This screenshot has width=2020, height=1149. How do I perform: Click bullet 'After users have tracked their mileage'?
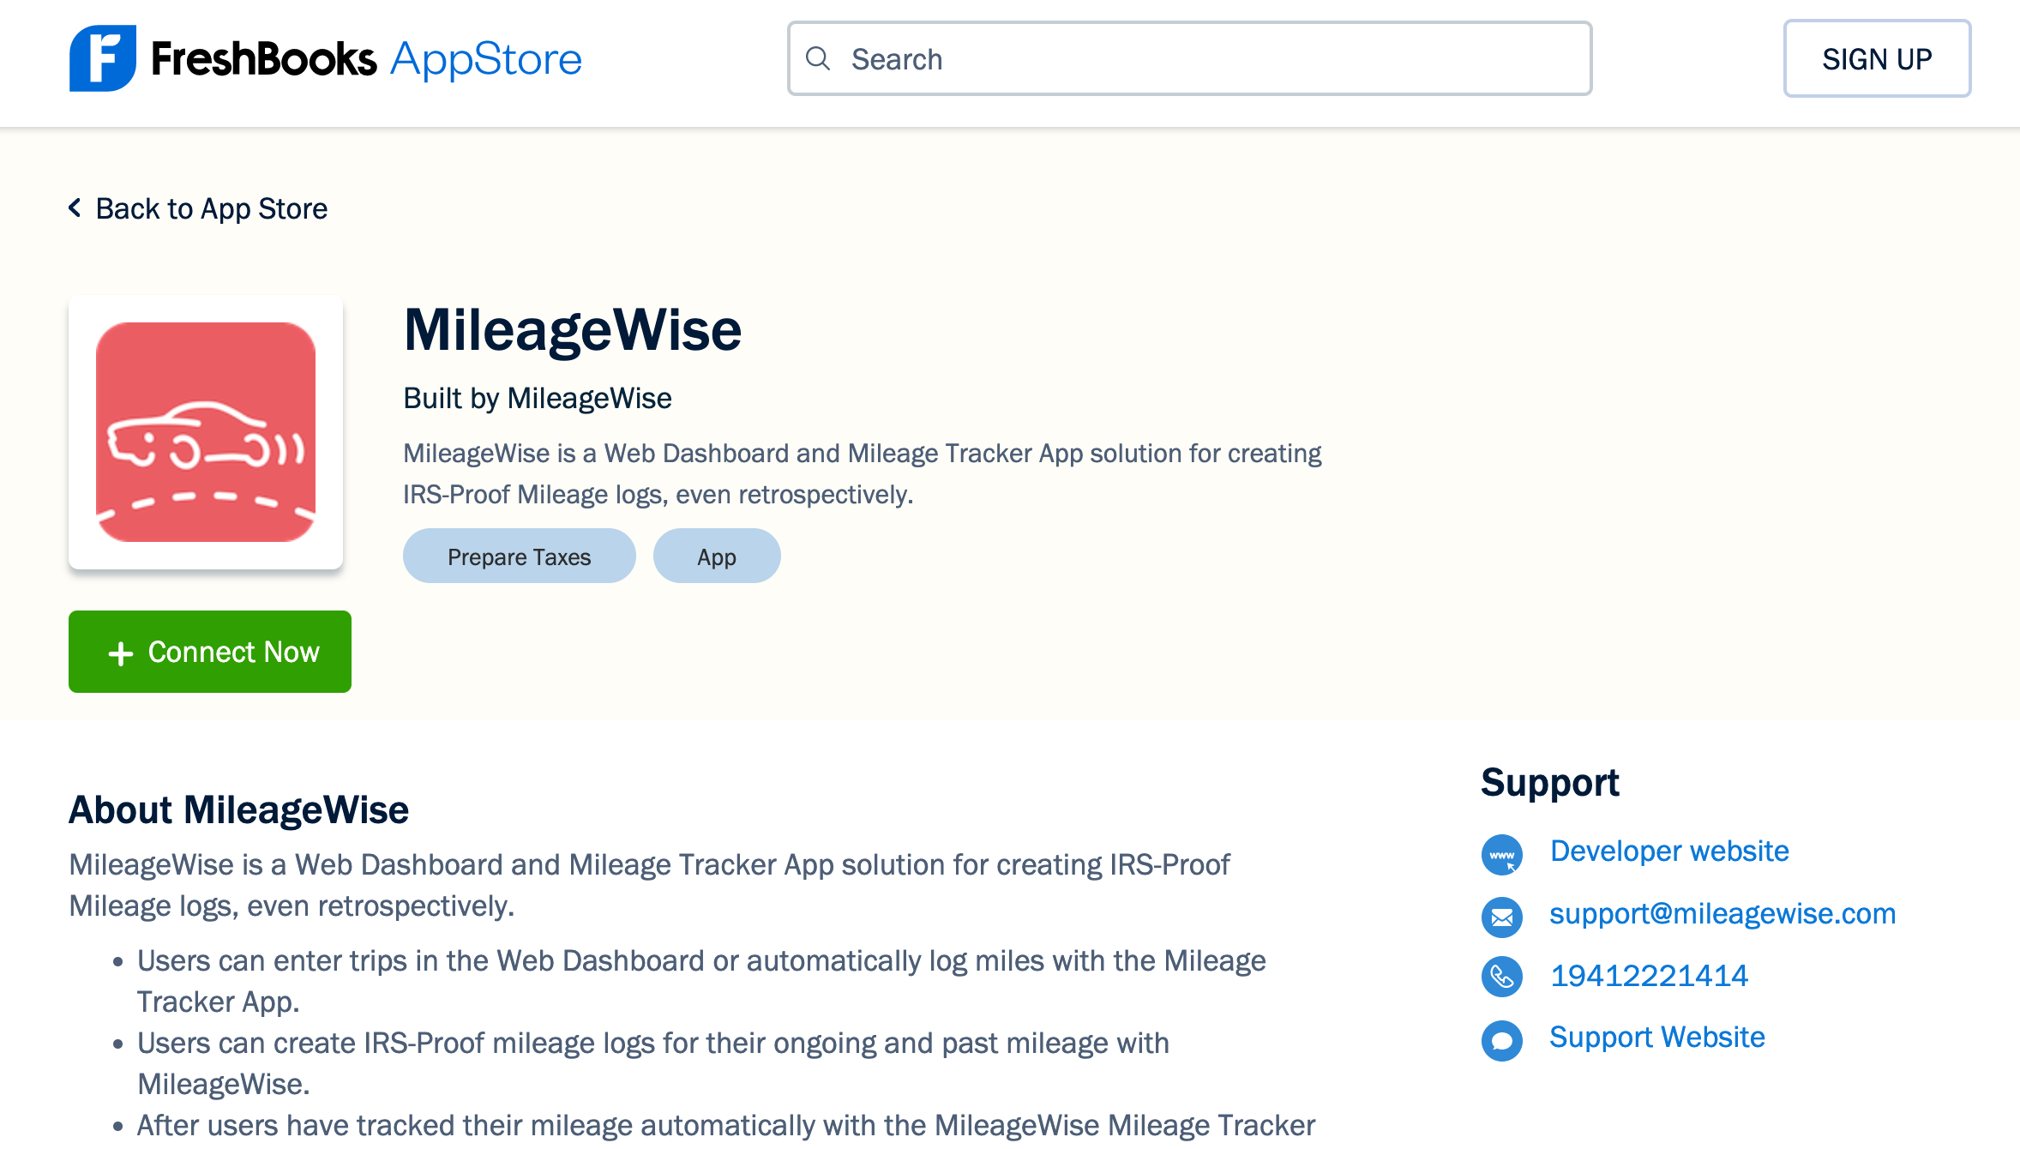pyautogui.click(x=726, y=1125)
